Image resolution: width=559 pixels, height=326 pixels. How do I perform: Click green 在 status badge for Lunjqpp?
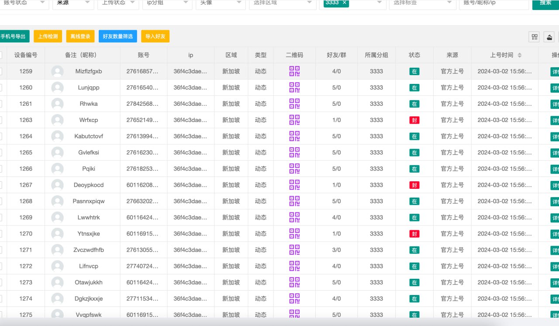[x=414, y=88]
